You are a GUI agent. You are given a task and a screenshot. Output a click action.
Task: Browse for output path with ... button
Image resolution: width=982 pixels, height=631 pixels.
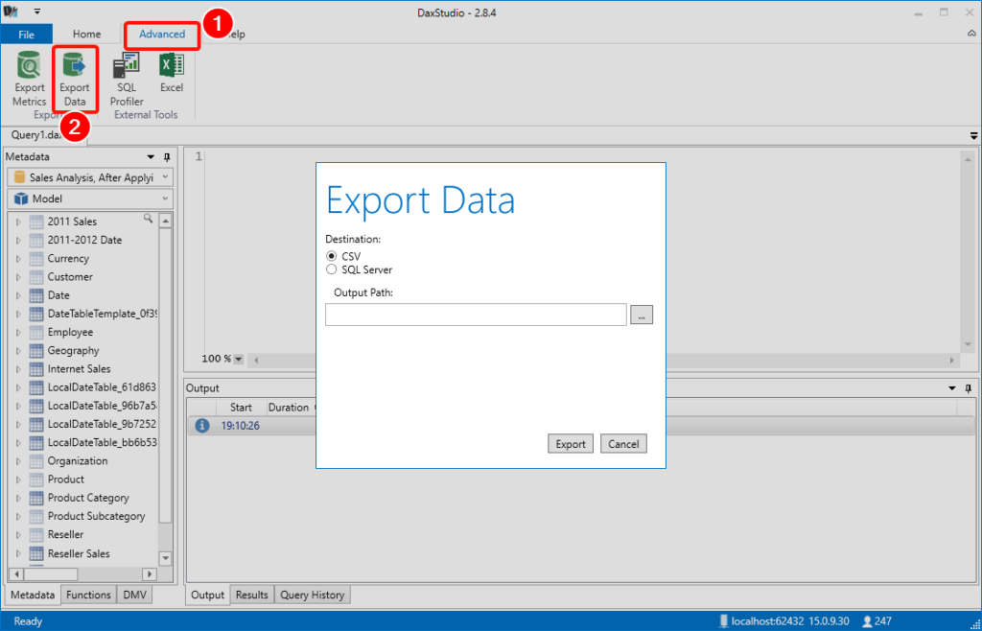642,315
